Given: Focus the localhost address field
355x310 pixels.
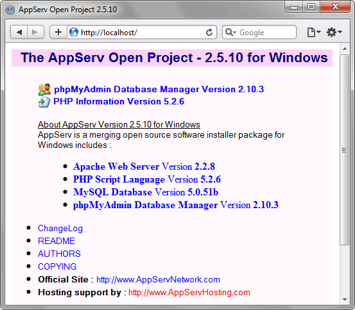Looking at the screenshot, I should pos(136,32).
